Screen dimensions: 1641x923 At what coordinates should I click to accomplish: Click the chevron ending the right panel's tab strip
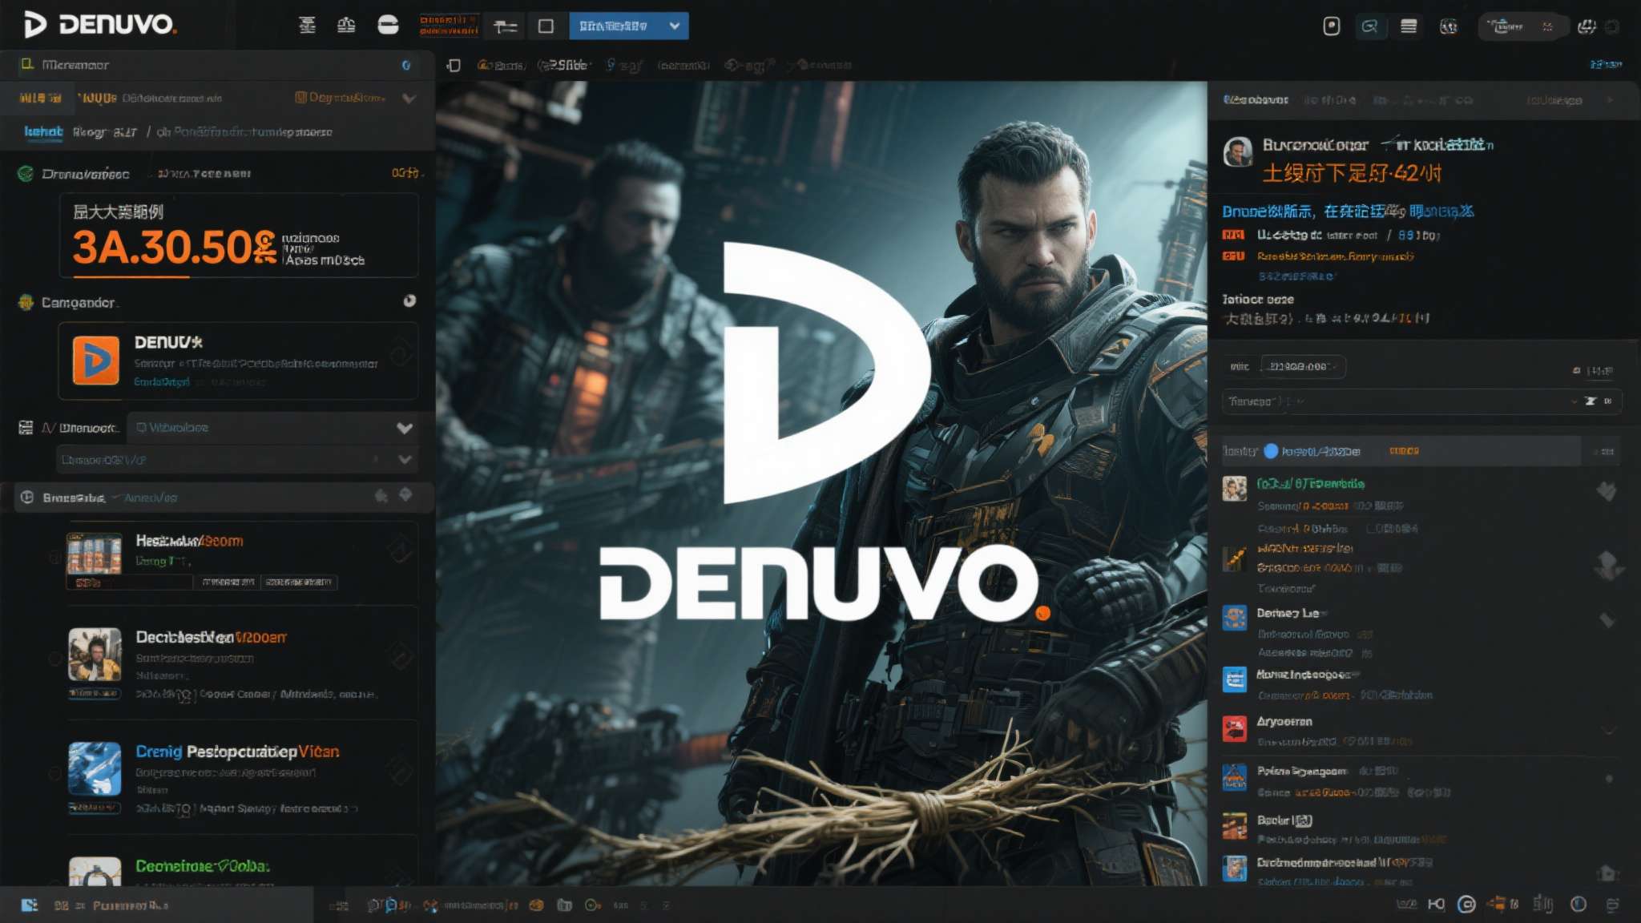1610,100
